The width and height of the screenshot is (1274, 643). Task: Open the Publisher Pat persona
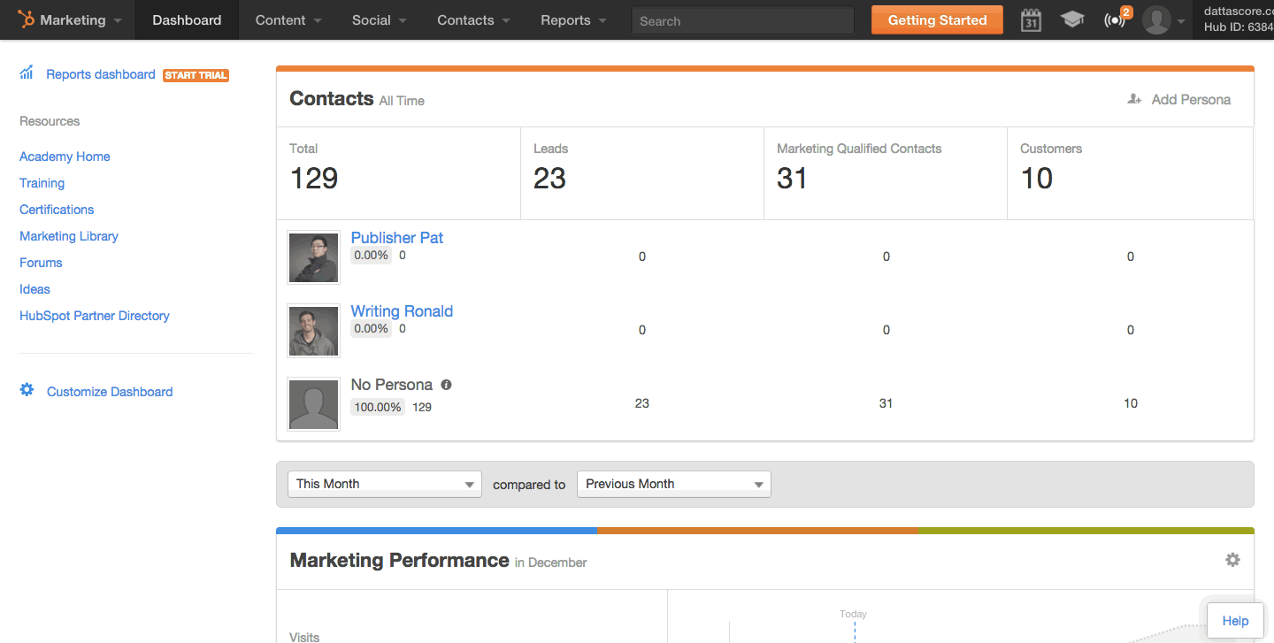397,237
